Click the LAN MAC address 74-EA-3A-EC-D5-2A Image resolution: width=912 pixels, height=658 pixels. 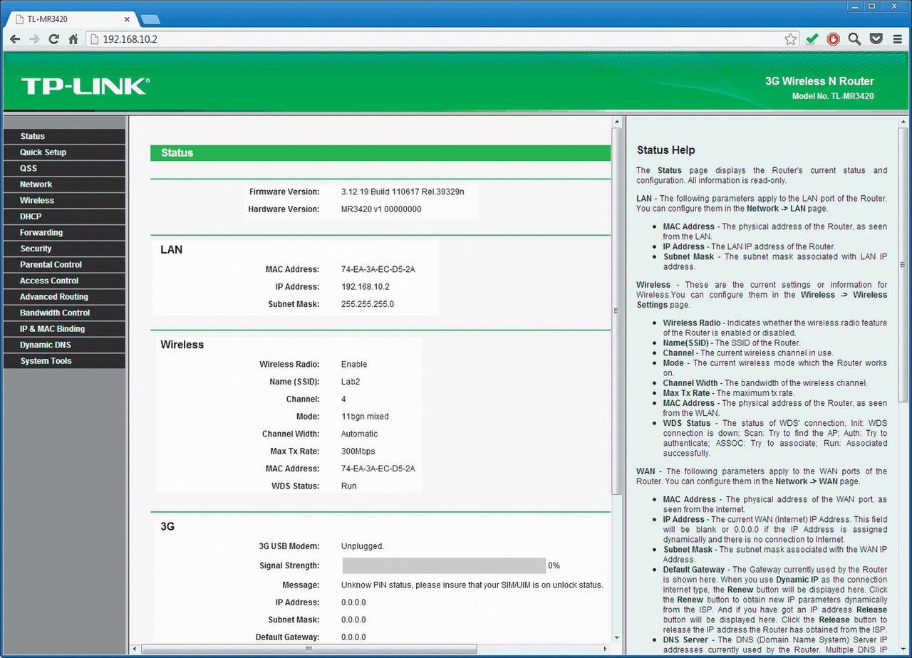tap(378, 270)
